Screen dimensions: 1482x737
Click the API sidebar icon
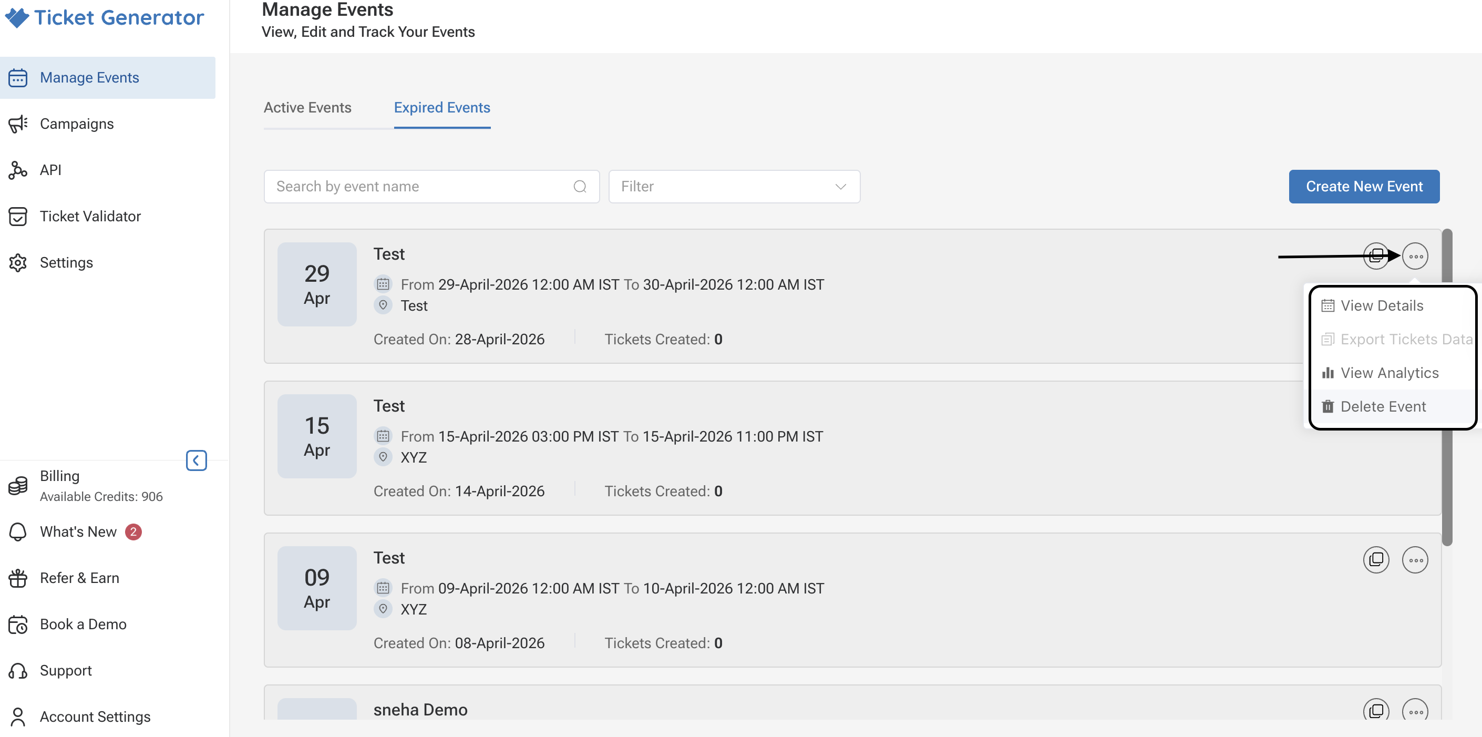click(x=18, y=170)
